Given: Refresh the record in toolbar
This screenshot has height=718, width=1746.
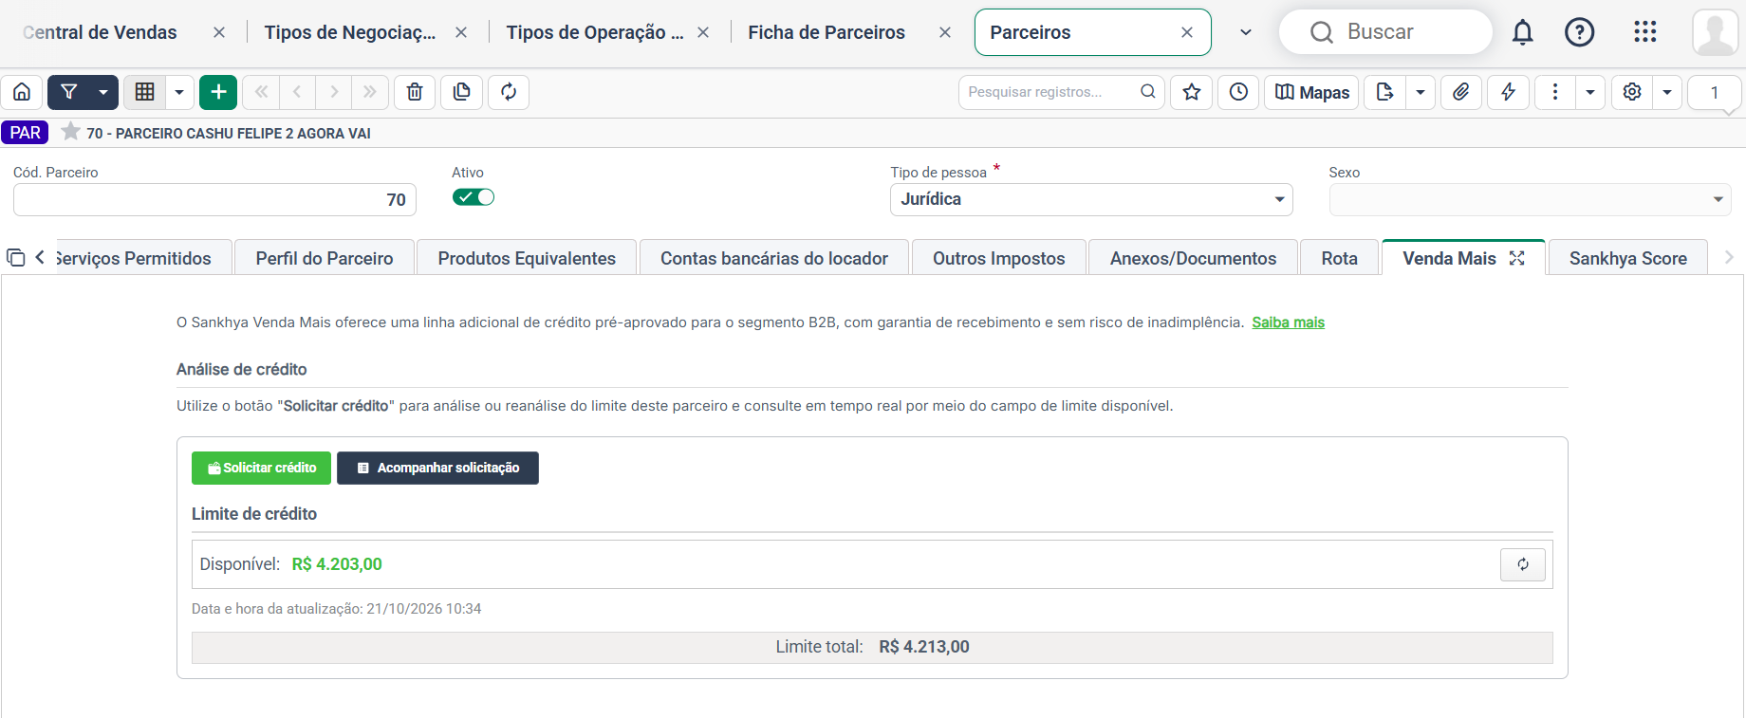Looking at the screenshot, I should tap(509, 92).
